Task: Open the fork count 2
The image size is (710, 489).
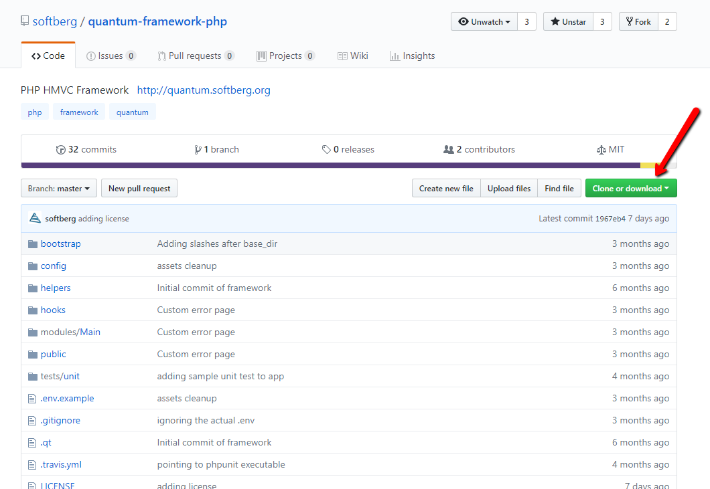Action: pyautogui.click(x=667, y=21)
